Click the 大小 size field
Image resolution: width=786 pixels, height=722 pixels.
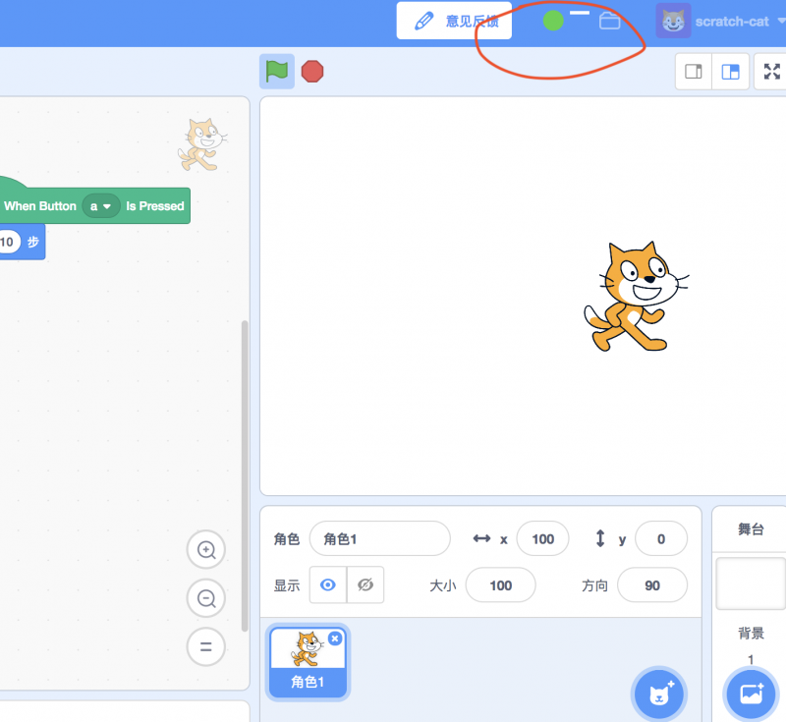(501, 585)
